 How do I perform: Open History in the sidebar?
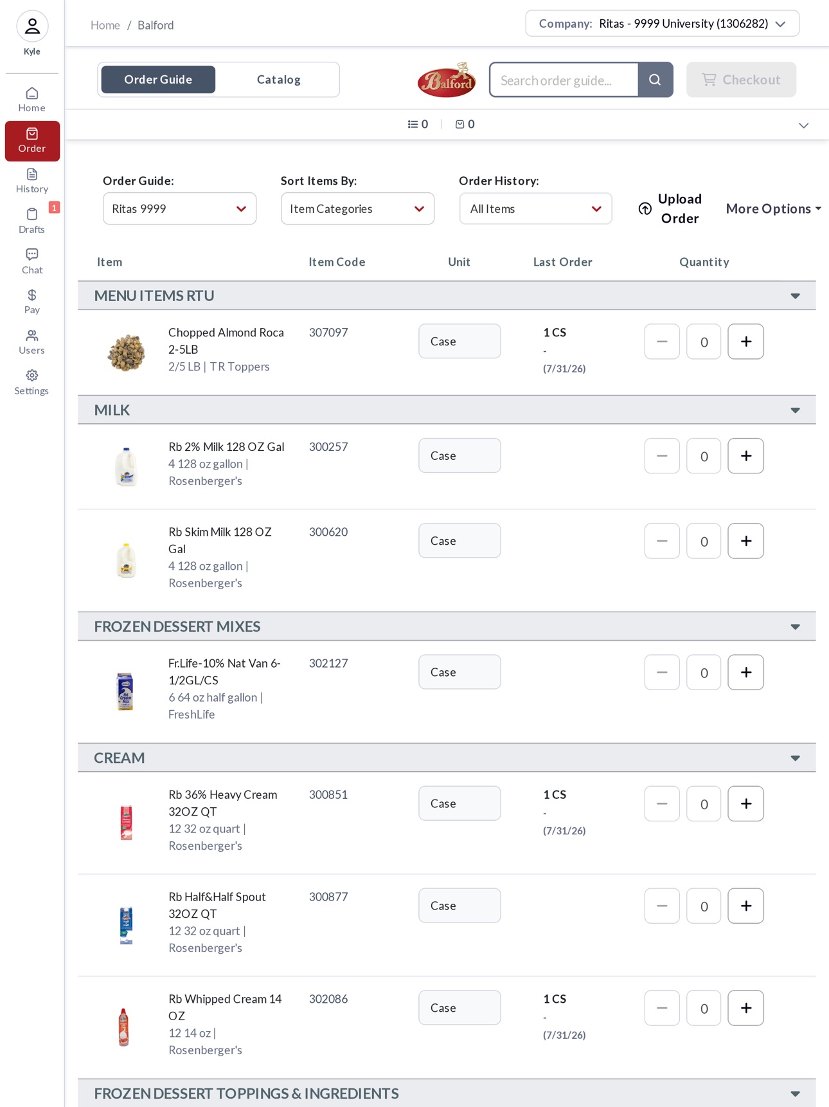click(x=32, y=181)
